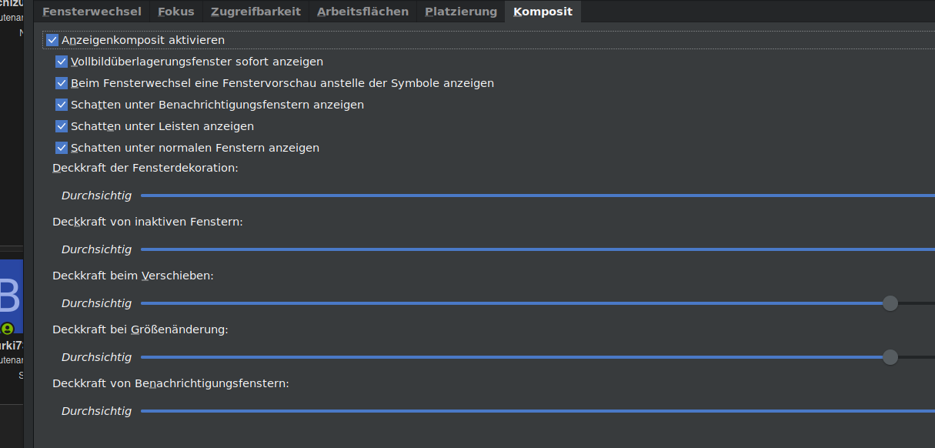Toggle the Fenstervorschau beim Fensterwechsel option
Screen dimensions: 935x448
coord(61,82)
